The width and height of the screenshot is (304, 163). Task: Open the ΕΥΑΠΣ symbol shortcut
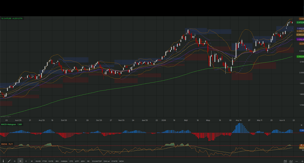coord(115,161)
